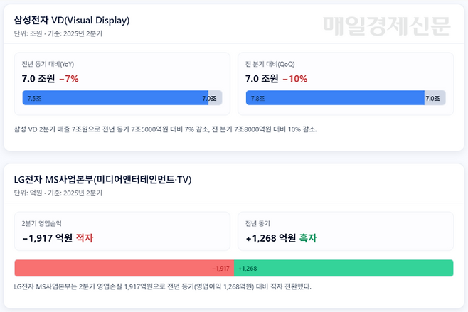Select the 매일경제신문 watermark logo
Screen dimensions: 468x312
[388, 26]
